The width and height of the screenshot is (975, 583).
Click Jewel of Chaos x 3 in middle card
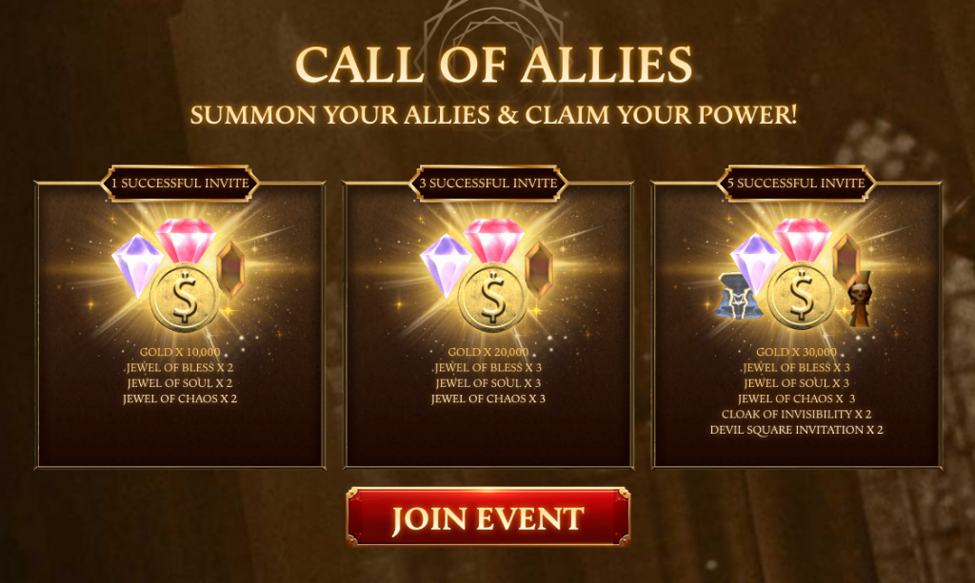(x=488, y=398)
